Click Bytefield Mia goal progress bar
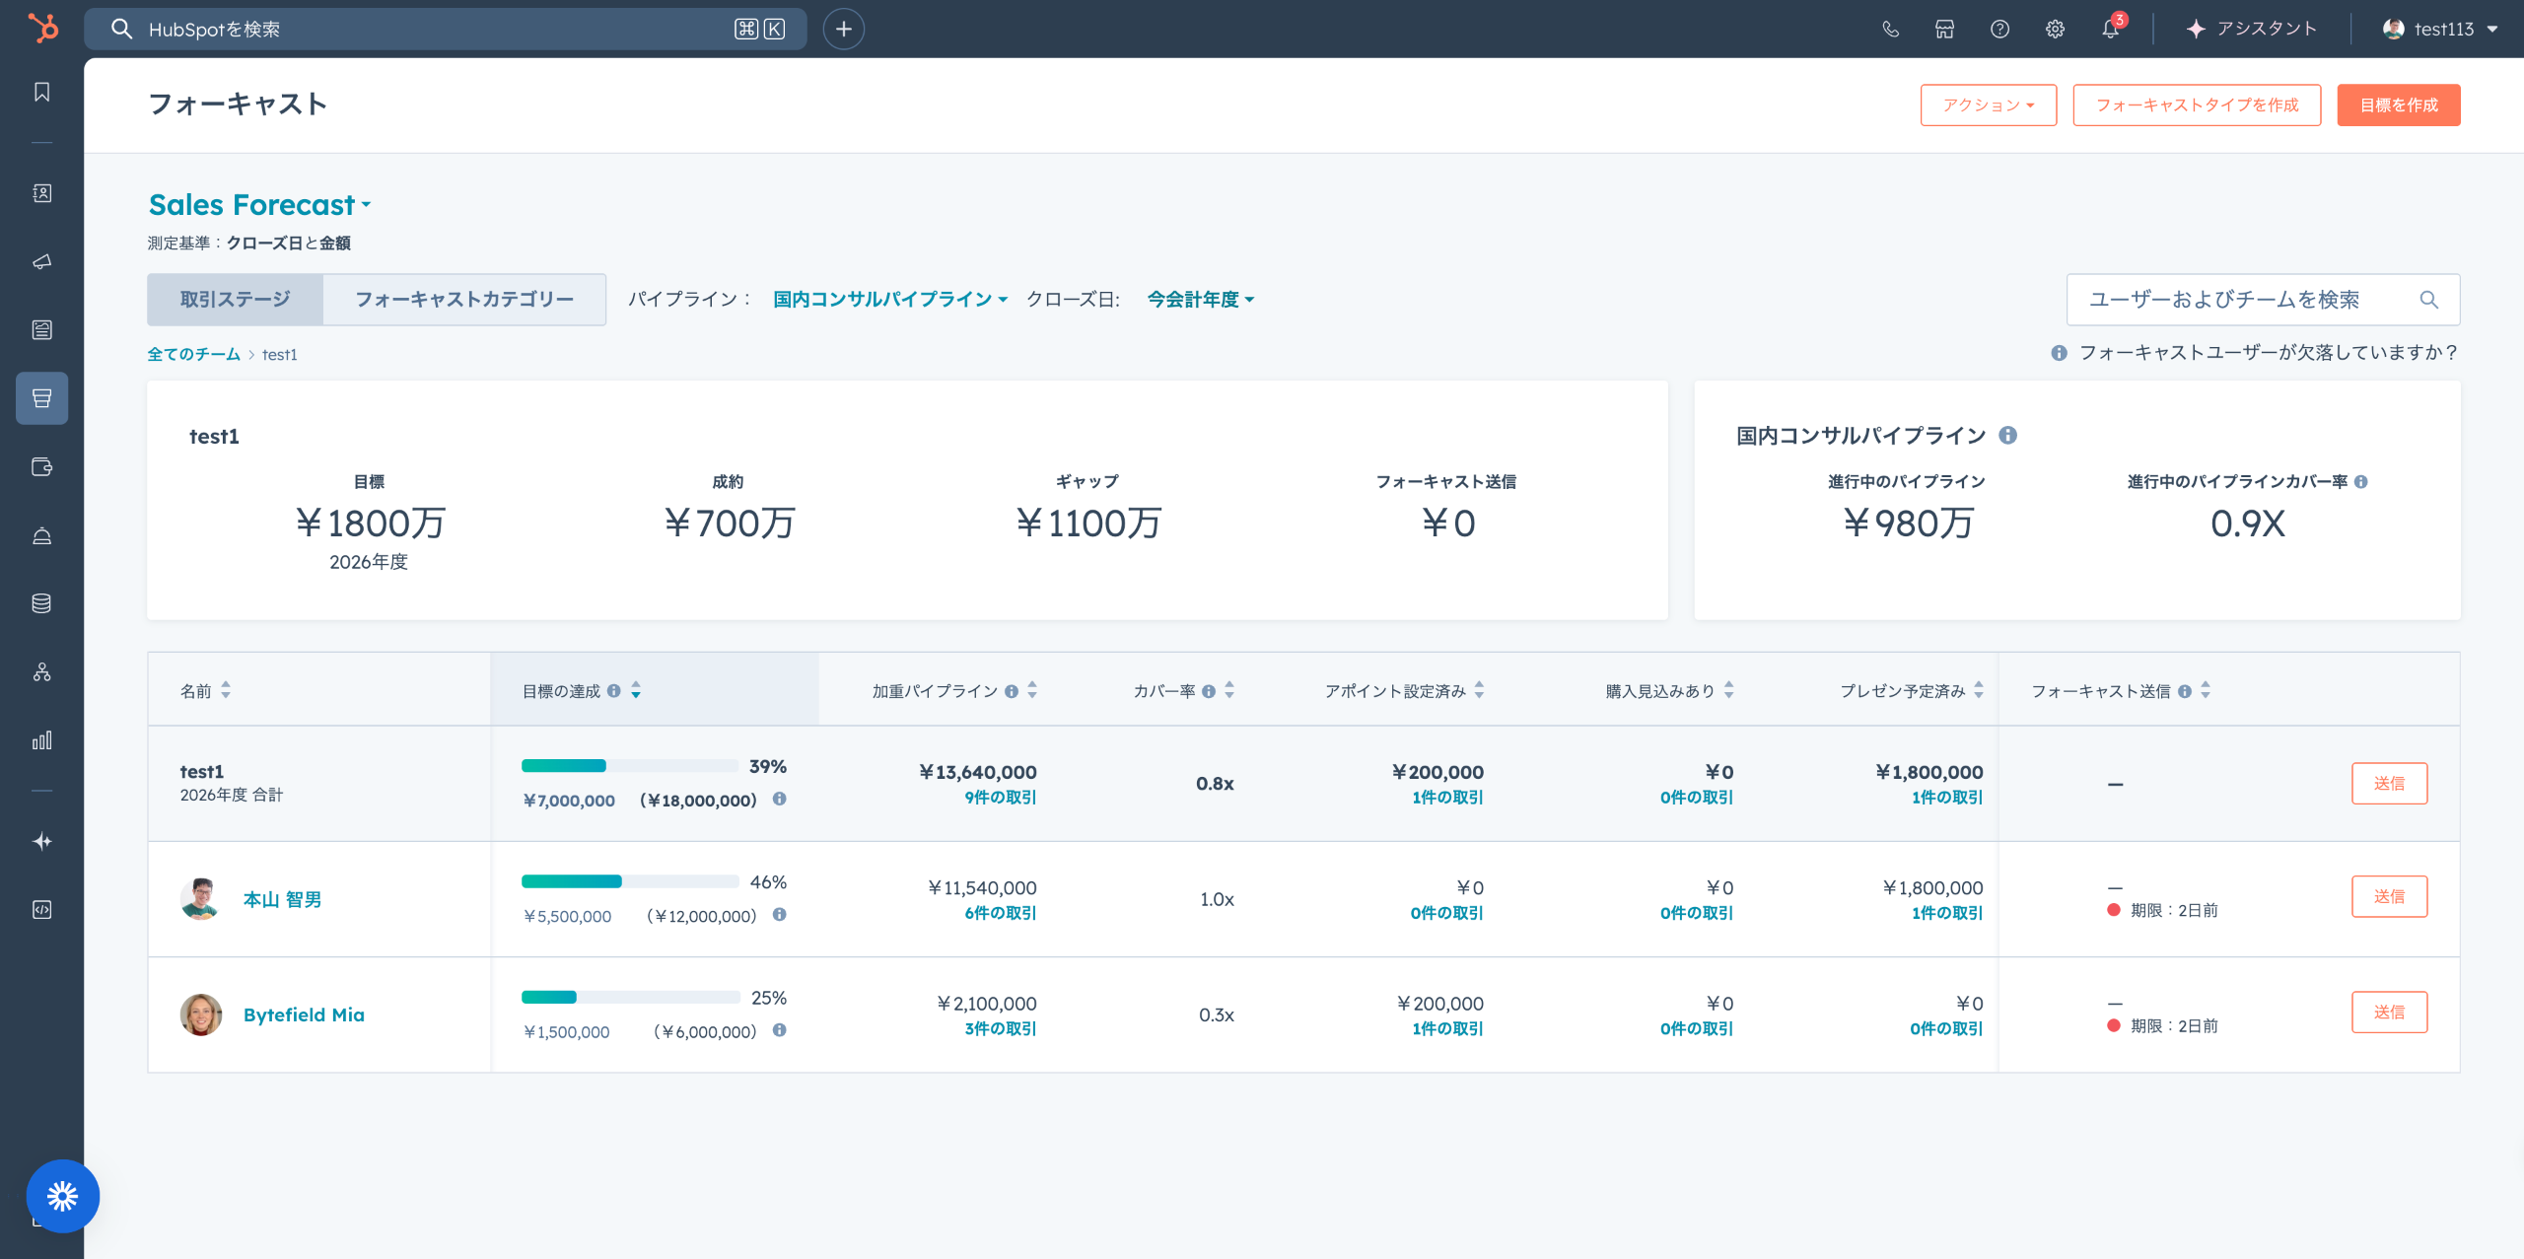Screen dimensions: 2524x1259 (630, 998)
